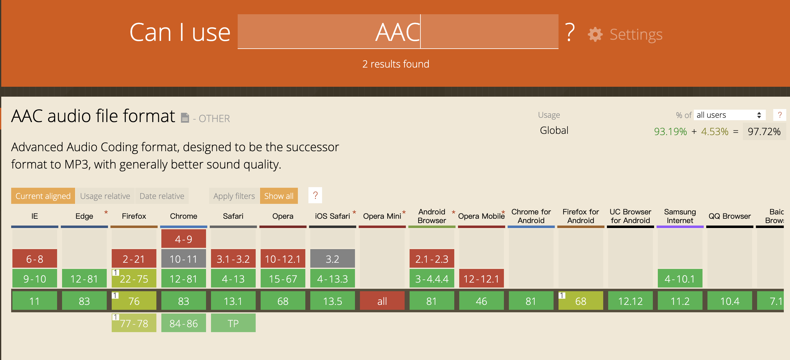Click the asterisk next to Edge

click(106, 212)
